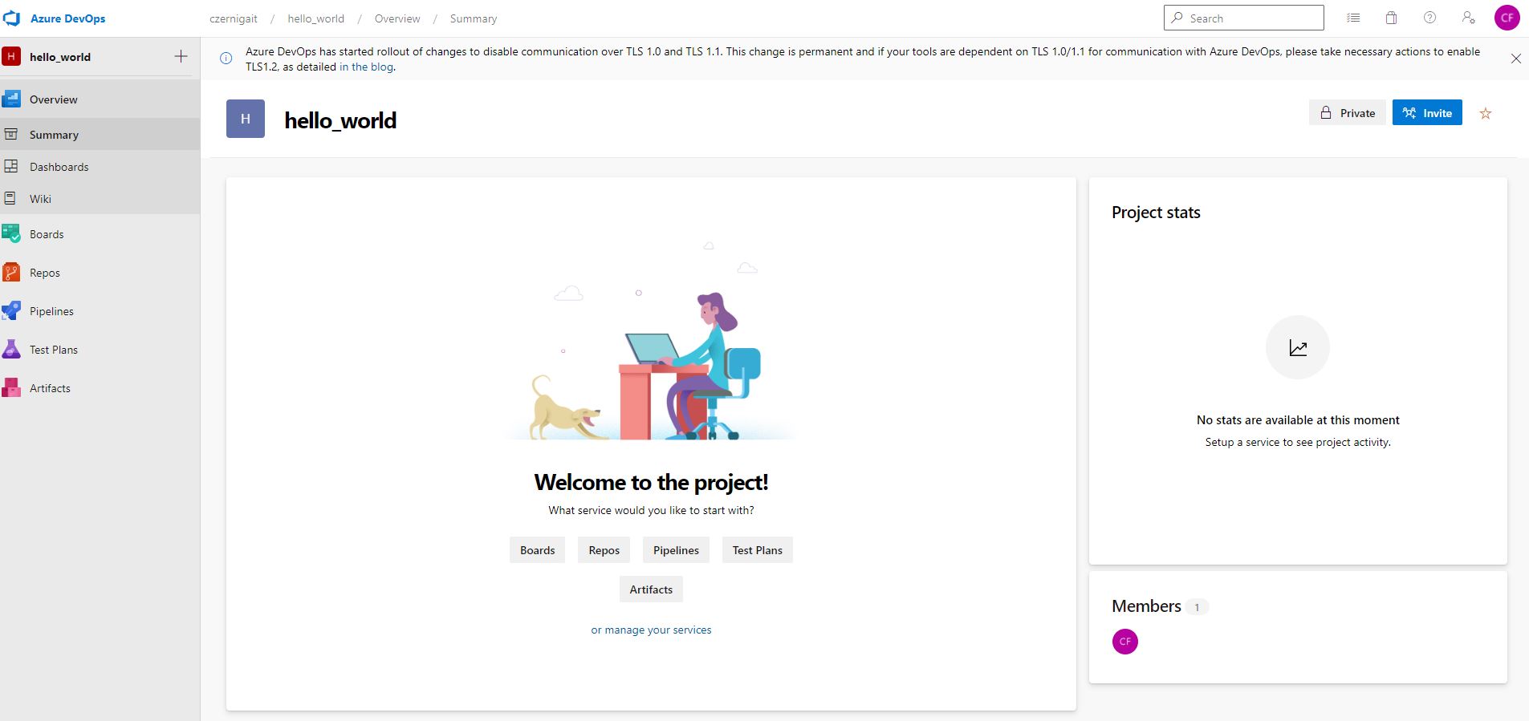
Task: Open the CF account avatar in header
Action: point(1507,18)
